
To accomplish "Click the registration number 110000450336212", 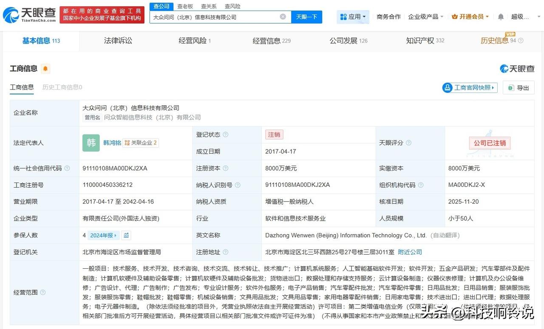I will tap(108, 185).
